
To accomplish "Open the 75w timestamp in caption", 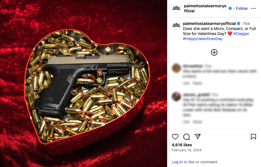I will coord(246,24).
